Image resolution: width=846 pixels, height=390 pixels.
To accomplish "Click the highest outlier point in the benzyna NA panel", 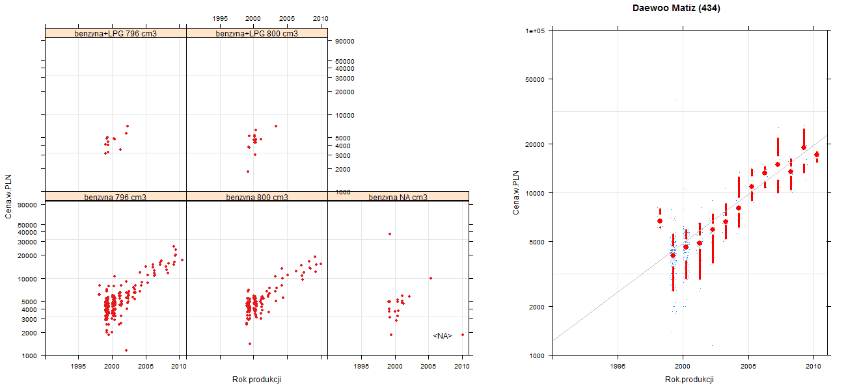I will [x=390, y=234].
